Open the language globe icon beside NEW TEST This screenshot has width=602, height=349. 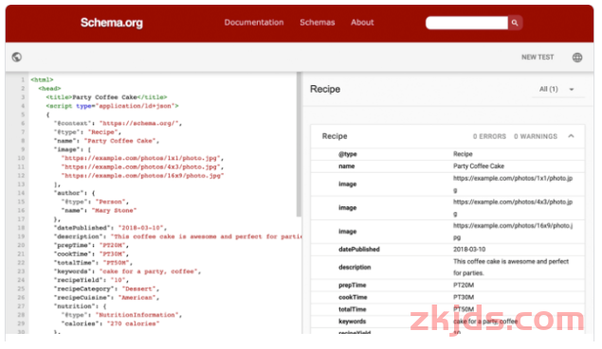pyautogui.click(x=577, y=58)
